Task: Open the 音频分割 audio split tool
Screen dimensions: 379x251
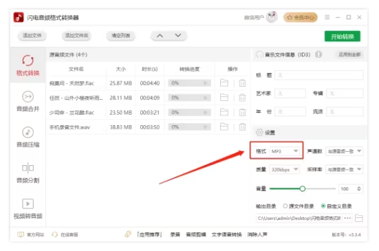Action: tap(28, 173)
